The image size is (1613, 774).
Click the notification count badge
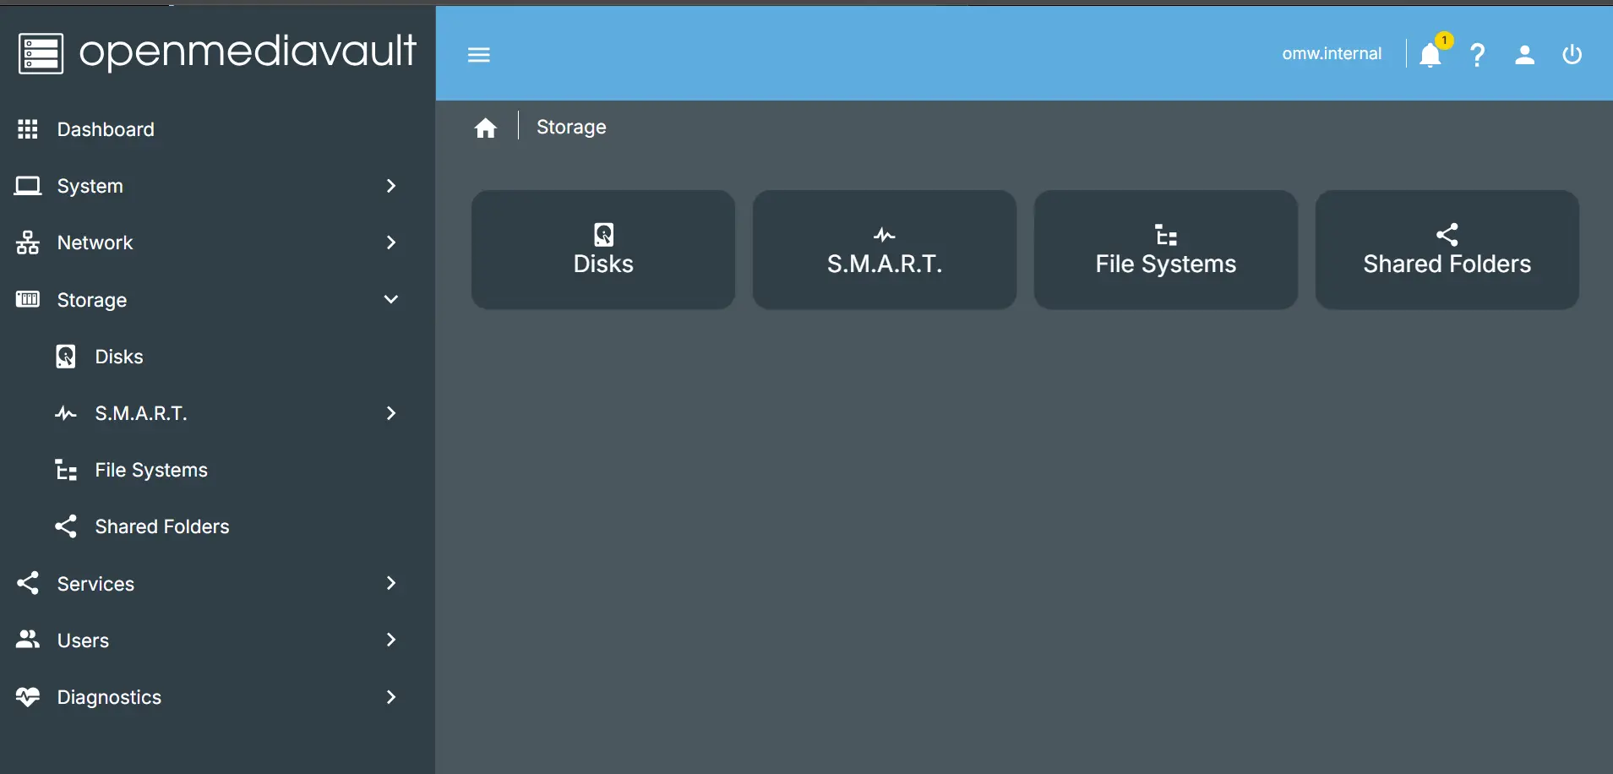[1444, 41]
